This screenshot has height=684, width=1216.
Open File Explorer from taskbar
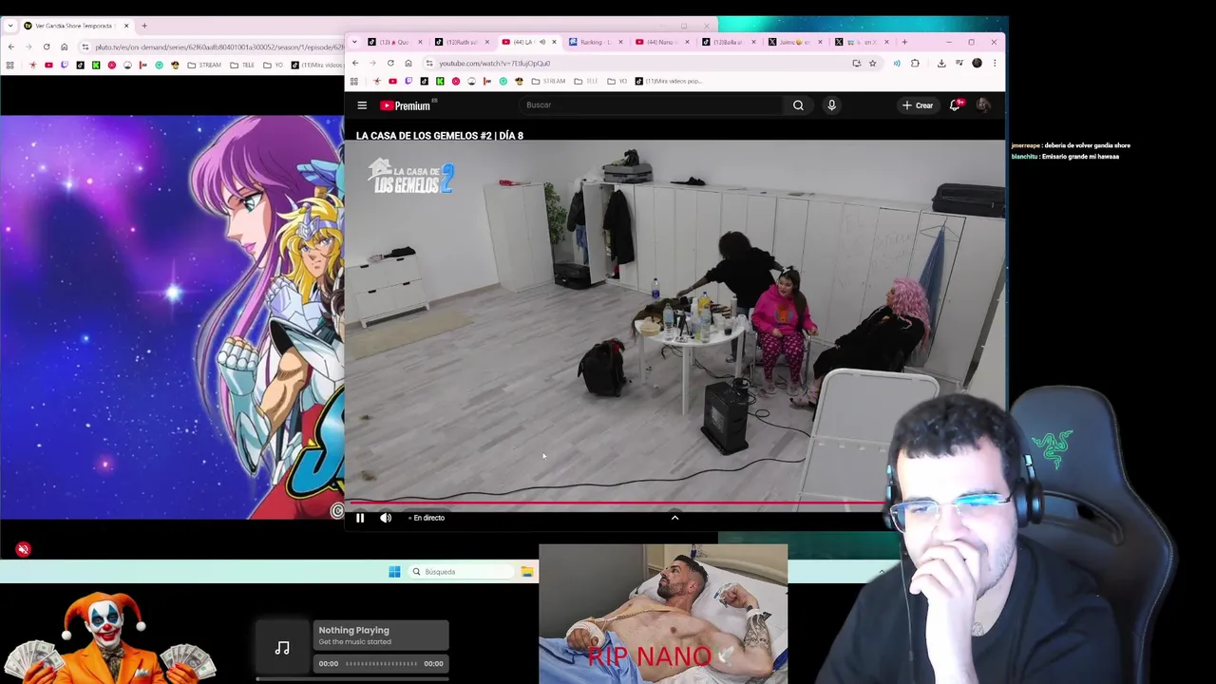coord(526,571)
